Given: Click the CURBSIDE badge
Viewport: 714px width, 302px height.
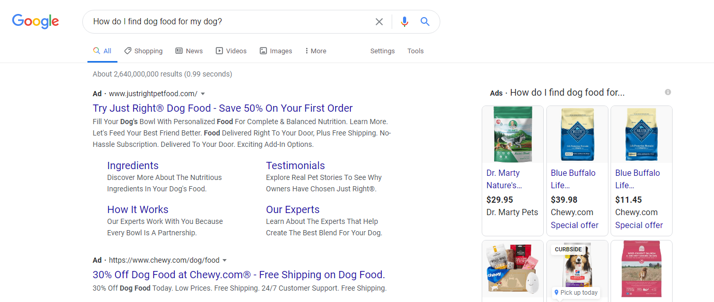Looking at the screenshot, I should coord(569,249).
